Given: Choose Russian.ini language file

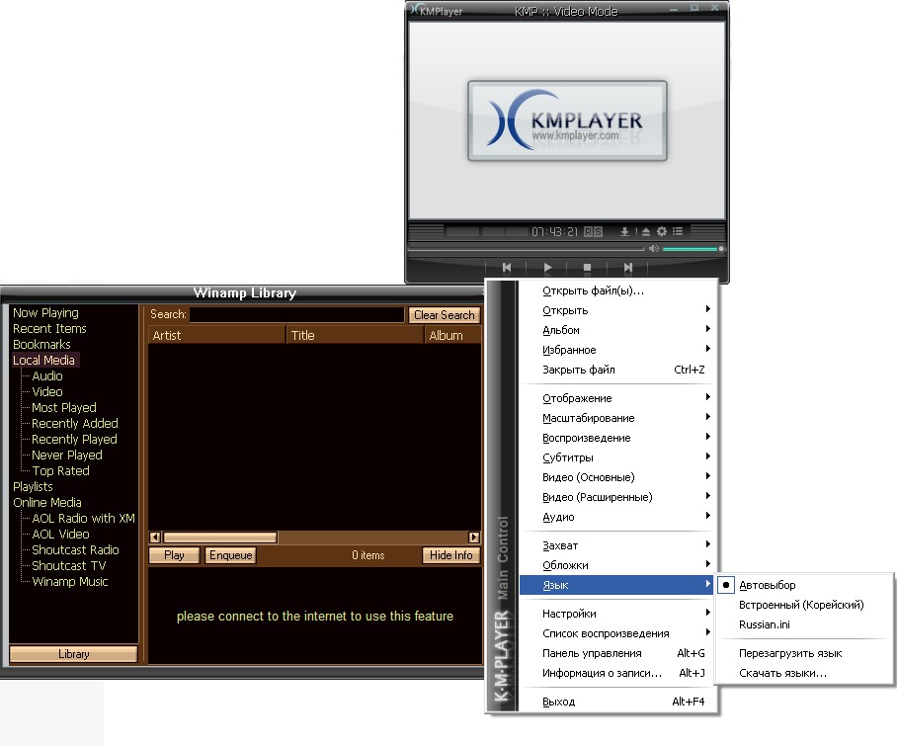Looking at the screenshot, I should click(765, 624).
